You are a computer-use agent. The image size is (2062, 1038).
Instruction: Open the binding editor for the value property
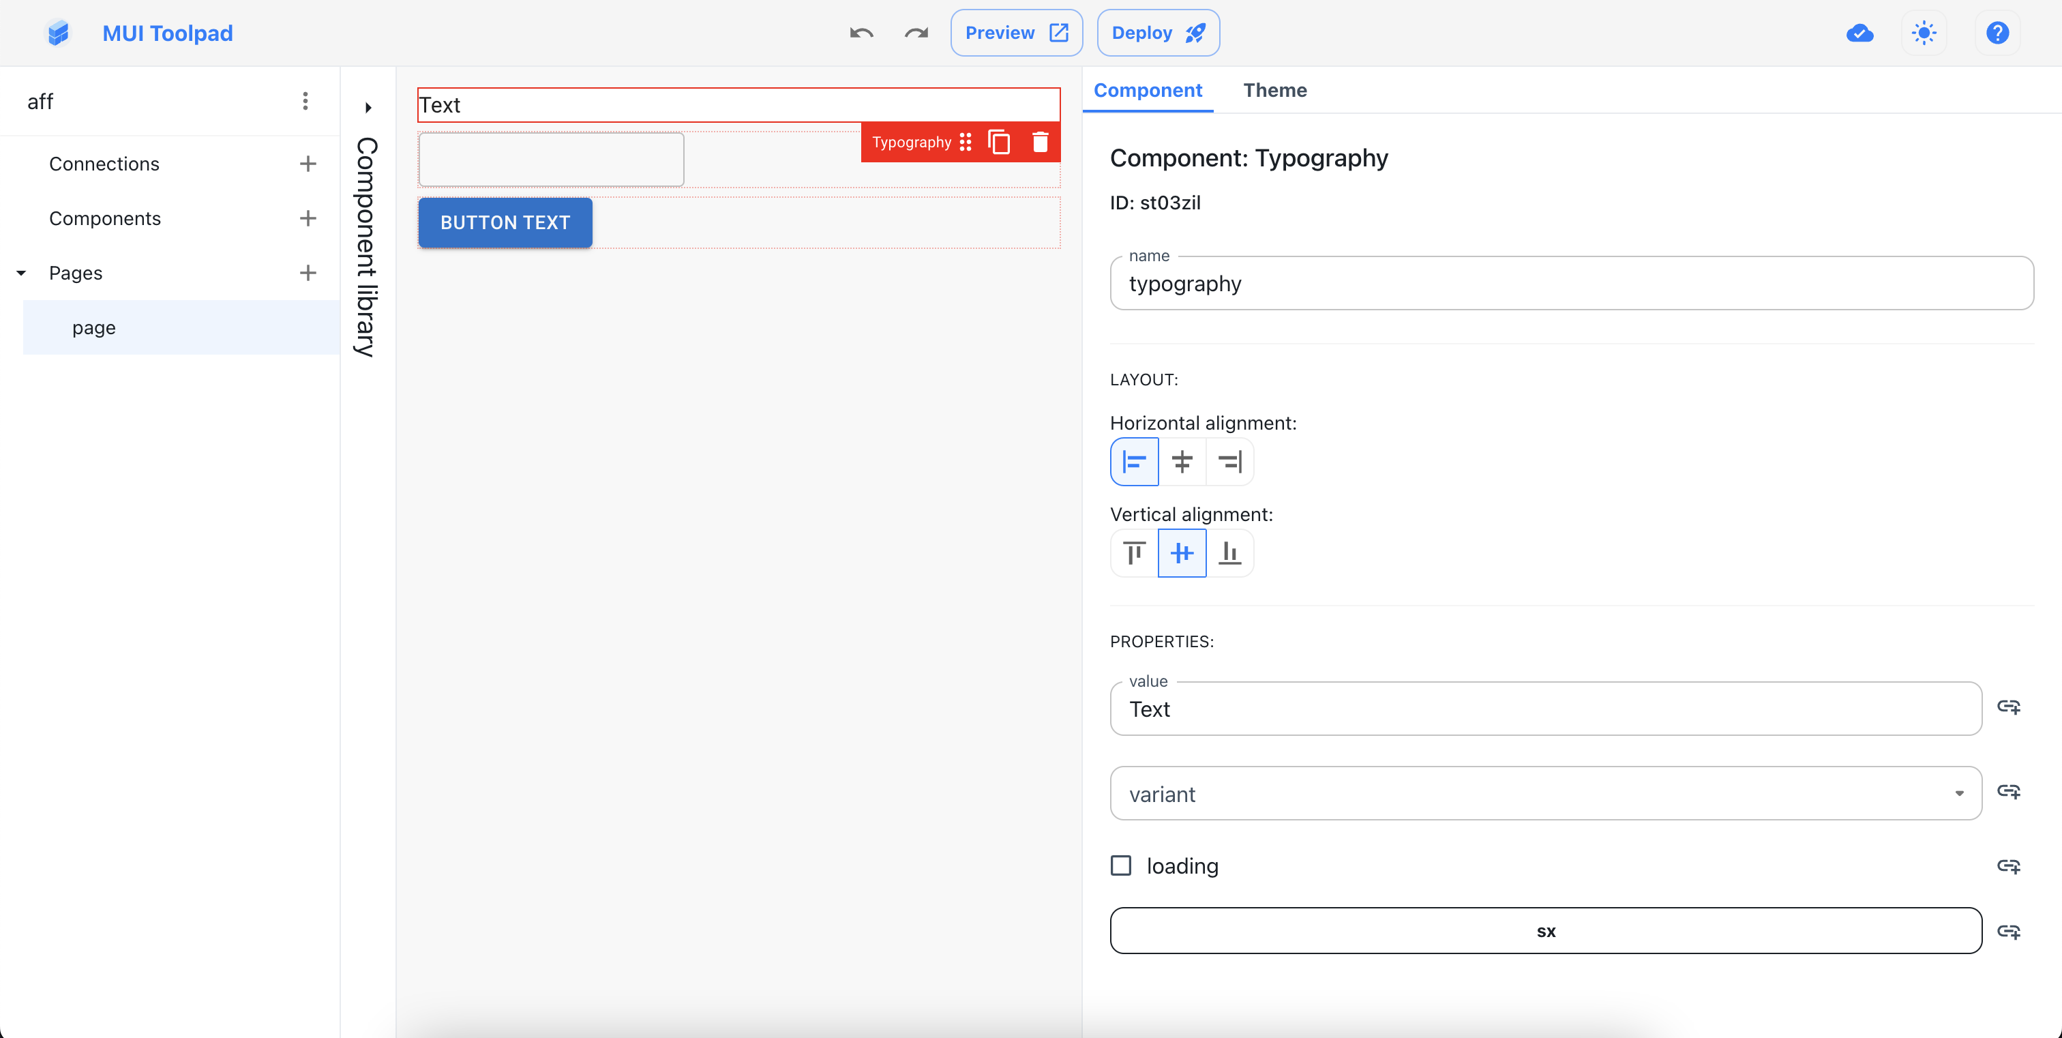2009,707
